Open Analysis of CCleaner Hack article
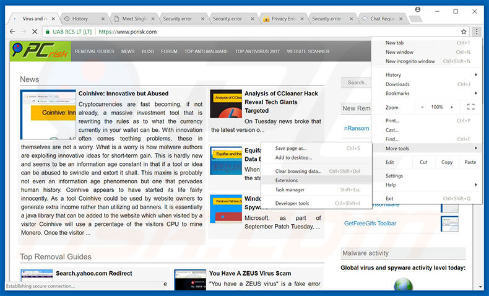This screenshot has height=296, width=489. [281, 102]
